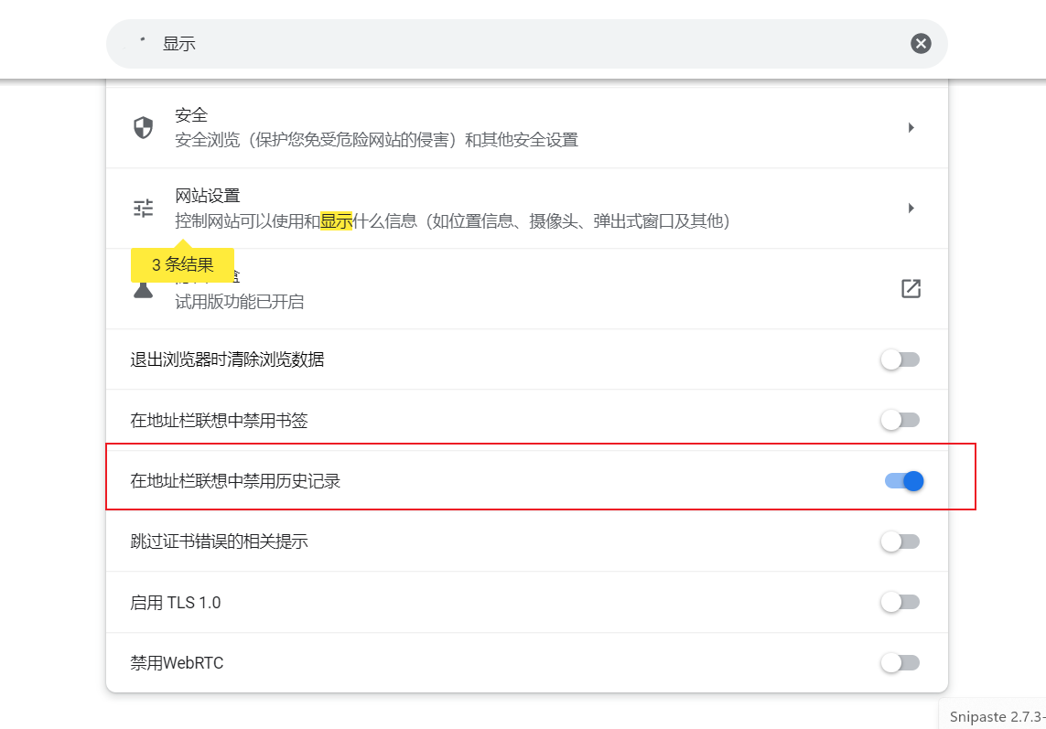The width and height of the screenshot is (1046, 729).
Task: Open the 安全 settings title
Action: pos(191,115)
